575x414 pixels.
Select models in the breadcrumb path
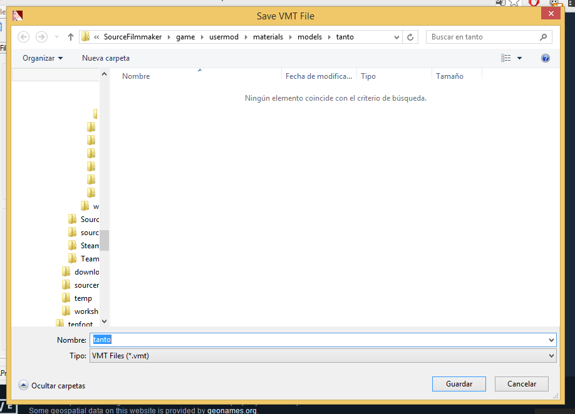point(310,37)
